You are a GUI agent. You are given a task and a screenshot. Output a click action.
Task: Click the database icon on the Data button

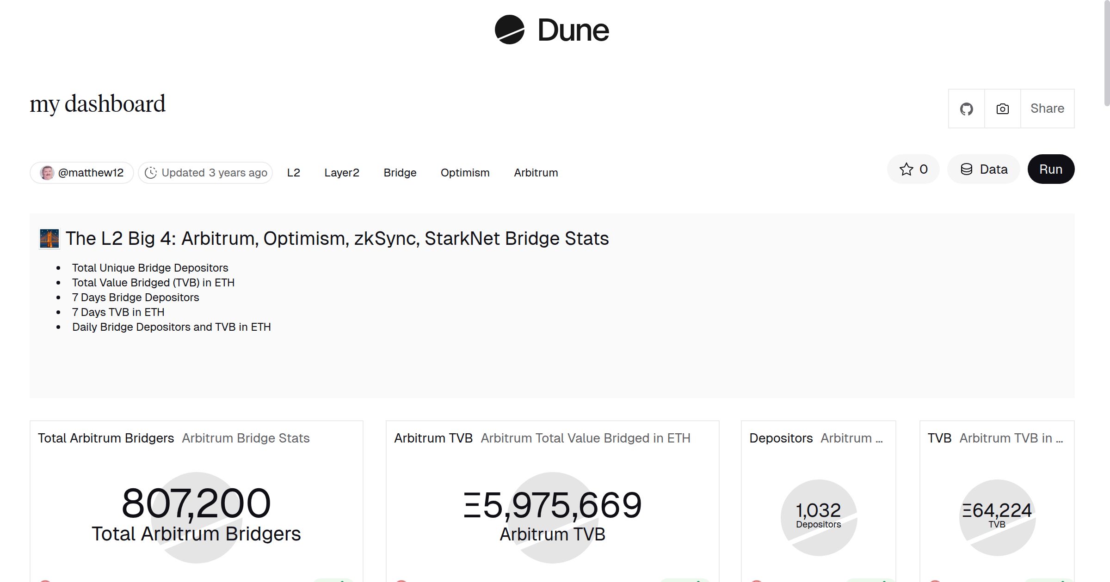coord(966,170)
